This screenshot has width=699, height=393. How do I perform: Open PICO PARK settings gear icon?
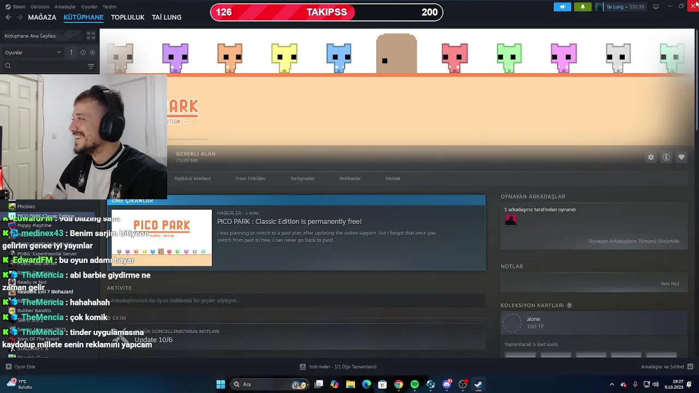[x=651, y=157]
